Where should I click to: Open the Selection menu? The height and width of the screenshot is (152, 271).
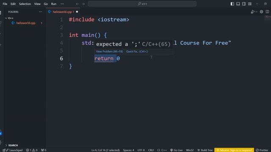(x=25, y=4)
